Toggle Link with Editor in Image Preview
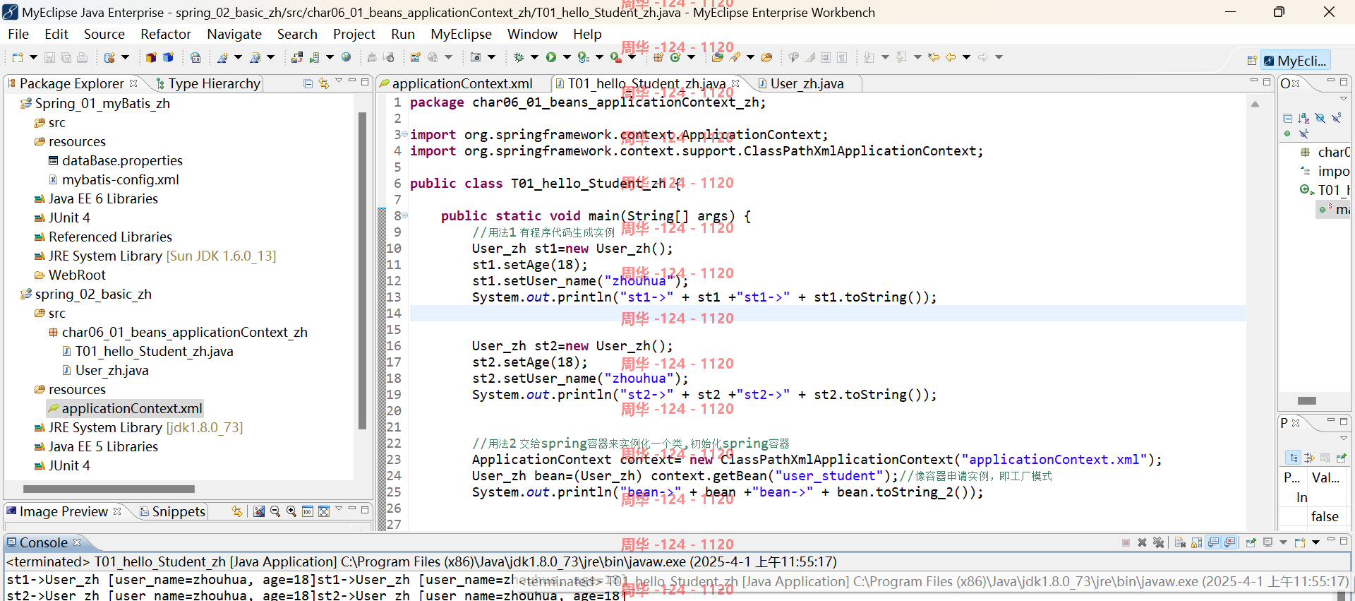The image size is (1355, 601). click(237, 511)
